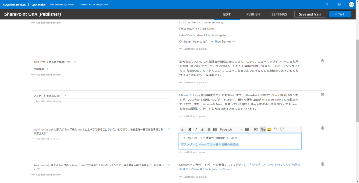Viewport: 359px width, 183px height.
Task: Click the insert link toolbar icon
Action: [x=263, y=130]
